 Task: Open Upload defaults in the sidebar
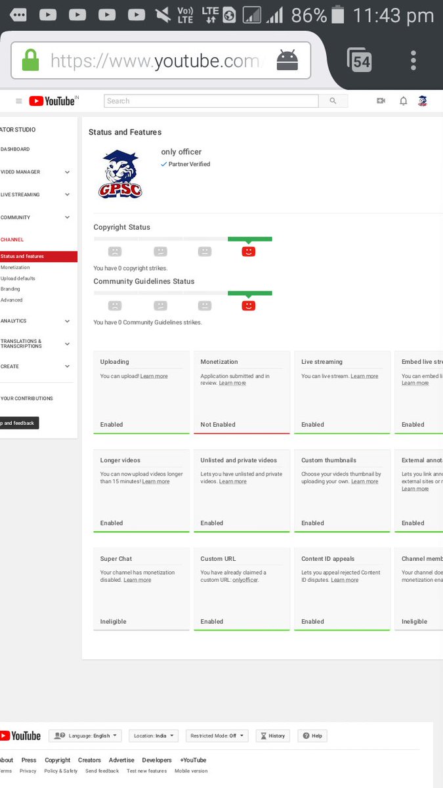[x=18, y=278]
